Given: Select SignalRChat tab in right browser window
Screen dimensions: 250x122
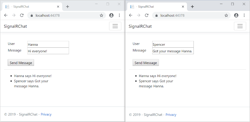Looking at the screenshot, I should click(155, 7).
